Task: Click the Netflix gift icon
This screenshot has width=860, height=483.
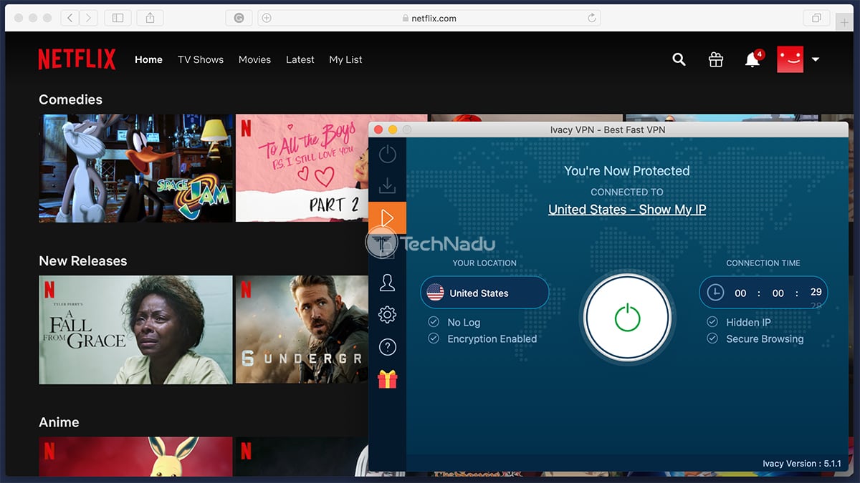Action: [x=716, y=59]
